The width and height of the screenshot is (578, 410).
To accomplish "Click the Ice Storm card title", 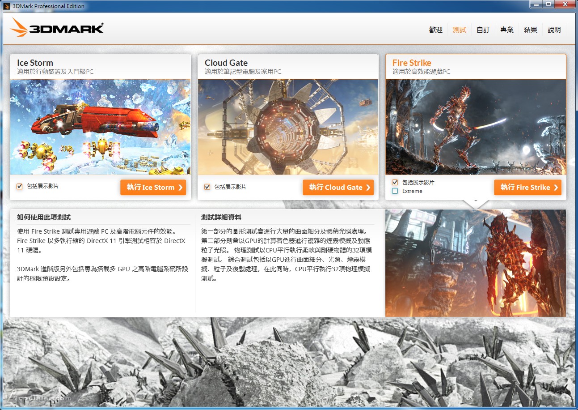I will [35, 63].
